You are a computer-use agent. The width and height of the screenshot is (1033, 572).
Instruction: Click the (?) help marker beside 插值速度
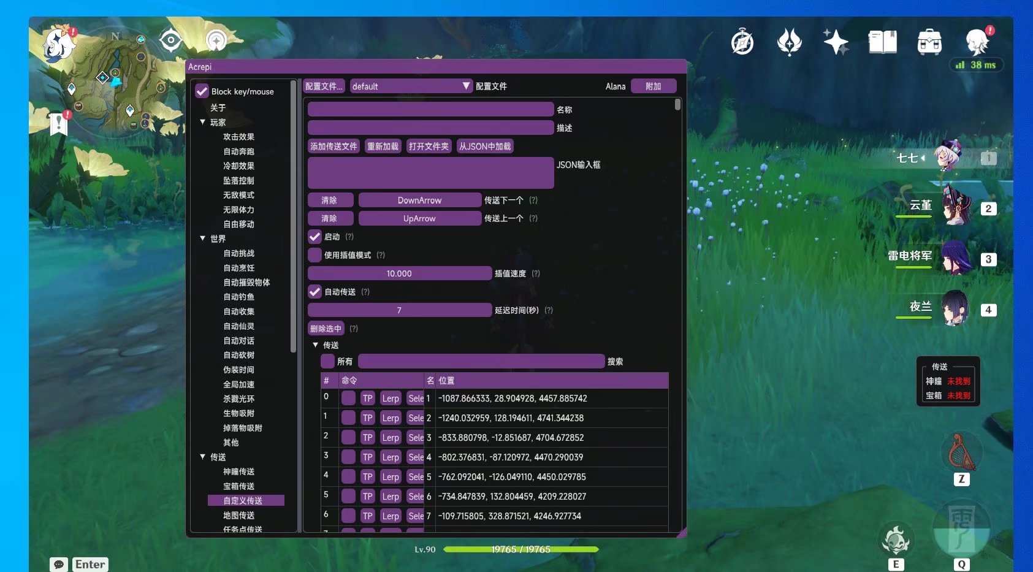pos(536,273)
